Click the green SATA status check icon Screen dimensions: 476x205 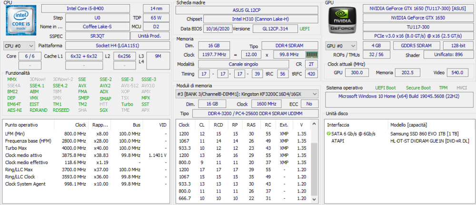click(328, 134)
